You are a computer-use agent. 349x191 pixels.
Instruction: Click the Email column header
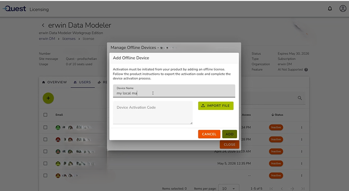(x=59, y=115)
